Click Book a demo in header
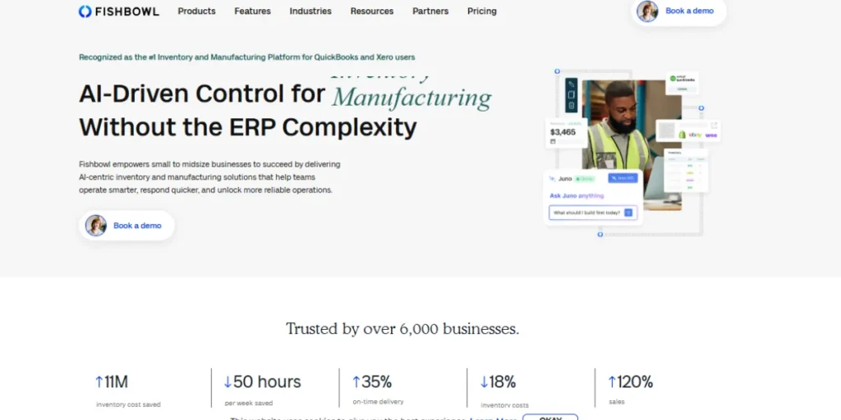Image resolution: width=841 pixels, height=420 pixels. pos(688,11)
